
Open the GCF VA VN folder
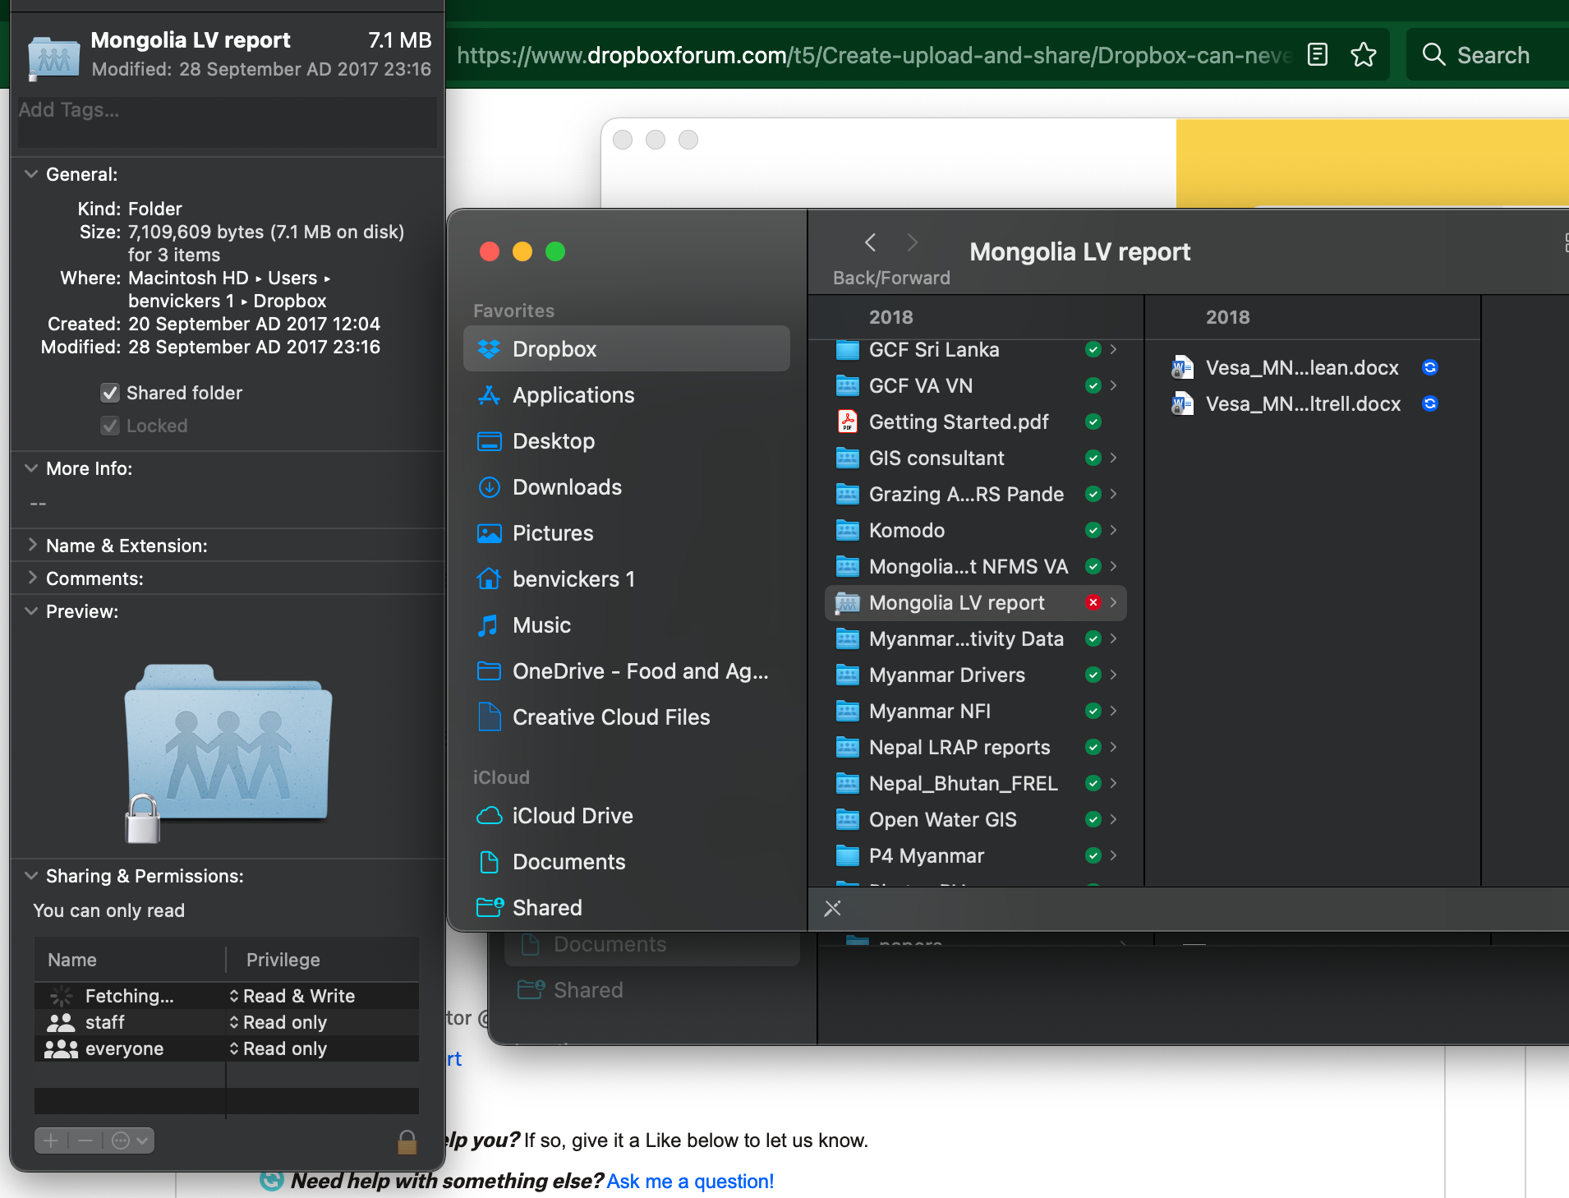tap(975, 385)
